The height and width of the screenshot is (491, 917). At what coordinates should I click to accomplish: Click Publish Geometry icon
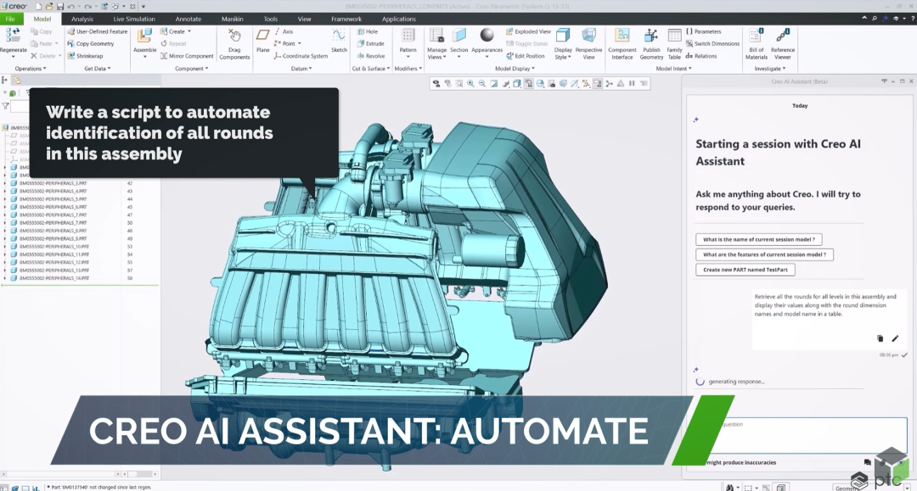pyautogui.click(x=651, y=36)
